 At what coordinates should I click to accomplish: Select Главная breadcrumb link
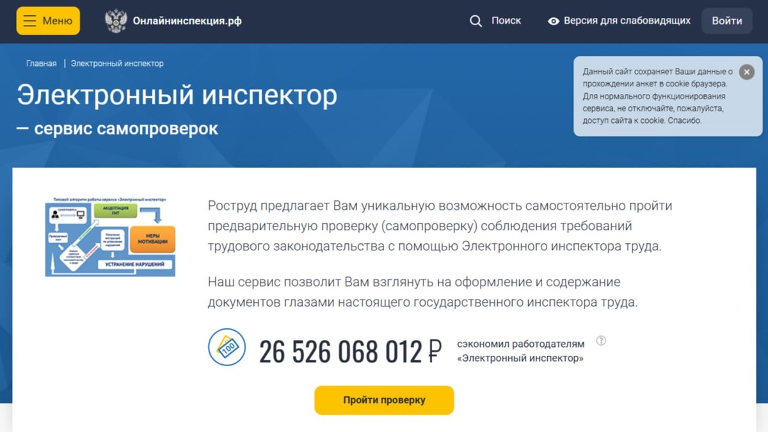pos(42,63)
